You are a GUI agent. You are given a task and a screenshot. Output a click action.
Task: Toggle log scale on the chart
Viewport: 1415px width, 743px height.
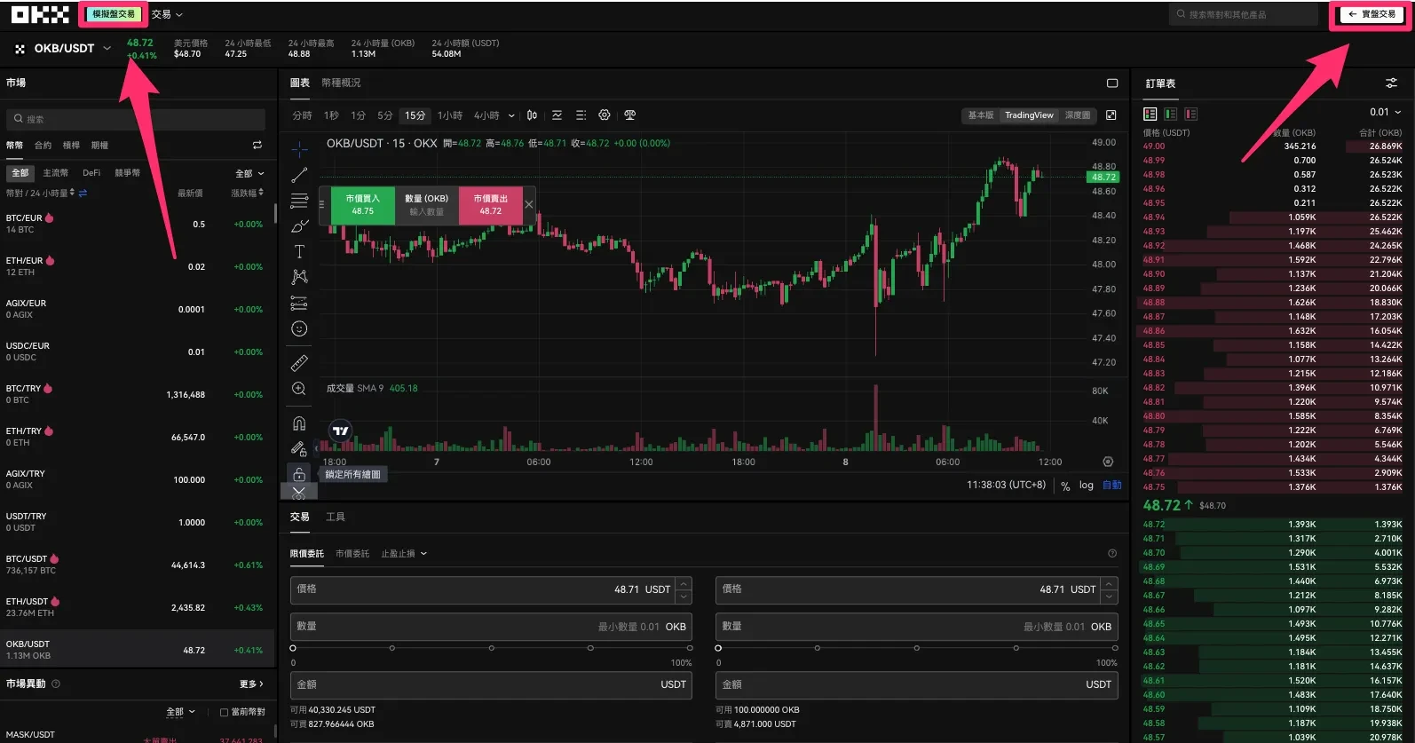(1087, 486)
